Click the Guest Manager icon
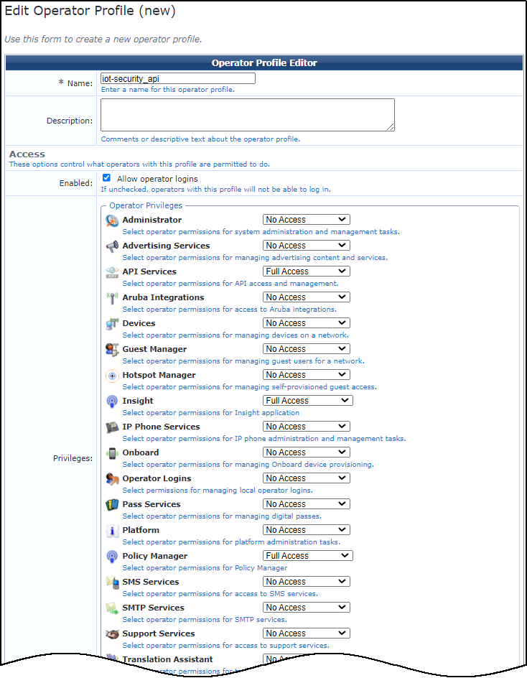 click(112, 350)
